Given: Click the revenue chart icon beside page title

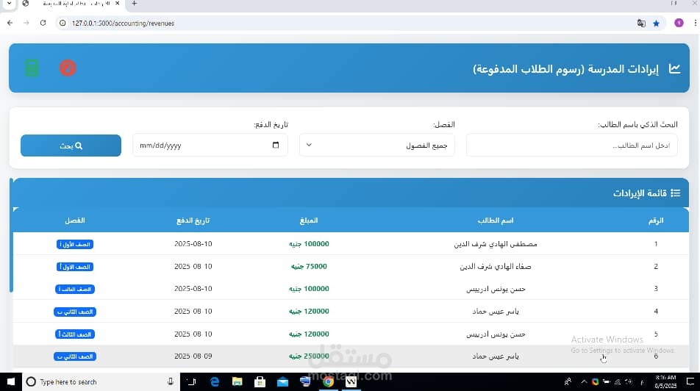Looking at the screenshot, I should click(x=674, y=69).
